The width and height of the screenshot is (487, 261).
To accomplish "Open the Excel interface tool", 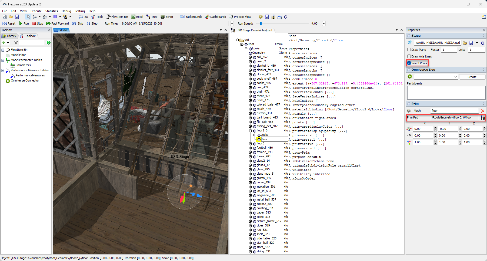I will (x=137, y=17).
